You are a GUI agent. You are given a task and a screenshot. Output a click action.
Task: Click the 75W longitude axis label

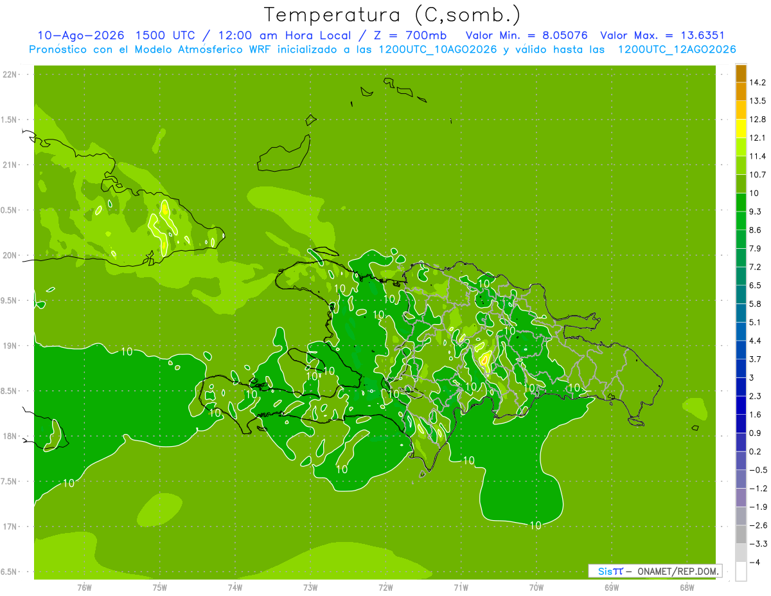pos(160,588)
